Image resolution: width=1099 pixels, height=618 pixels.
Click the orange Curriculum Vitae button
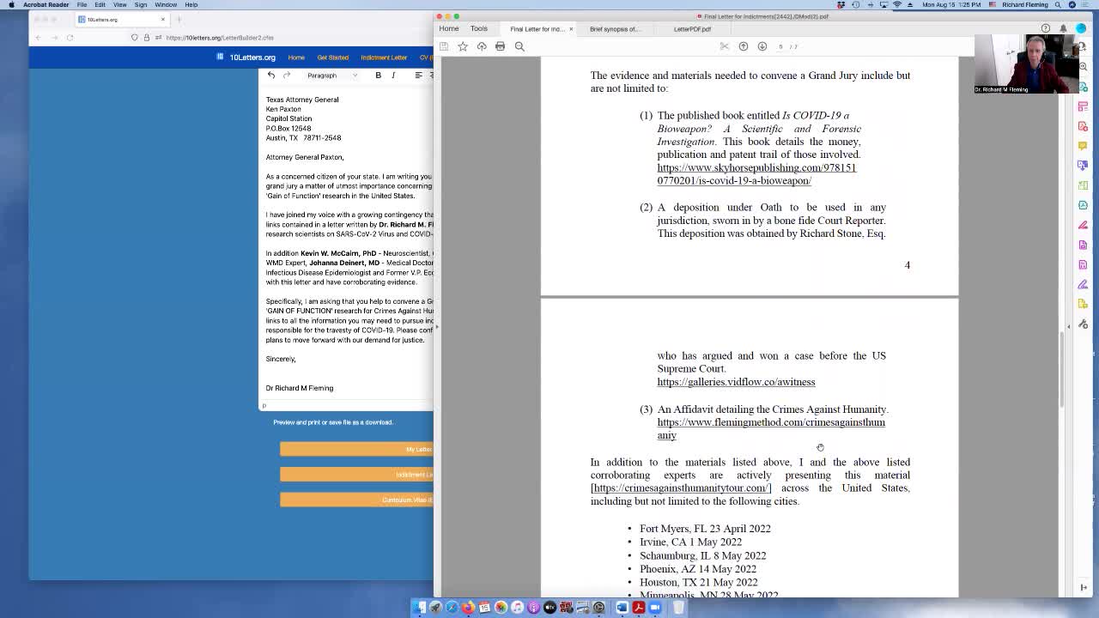coord(356,500)
